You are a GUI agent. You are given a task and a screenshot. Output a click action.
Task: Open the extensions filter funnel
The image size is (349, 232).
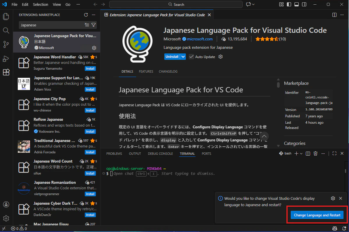tap(94, 25)
